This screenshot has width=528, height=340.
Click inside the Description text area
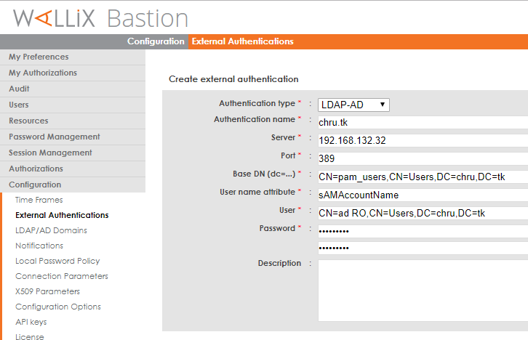coord(422,291)
